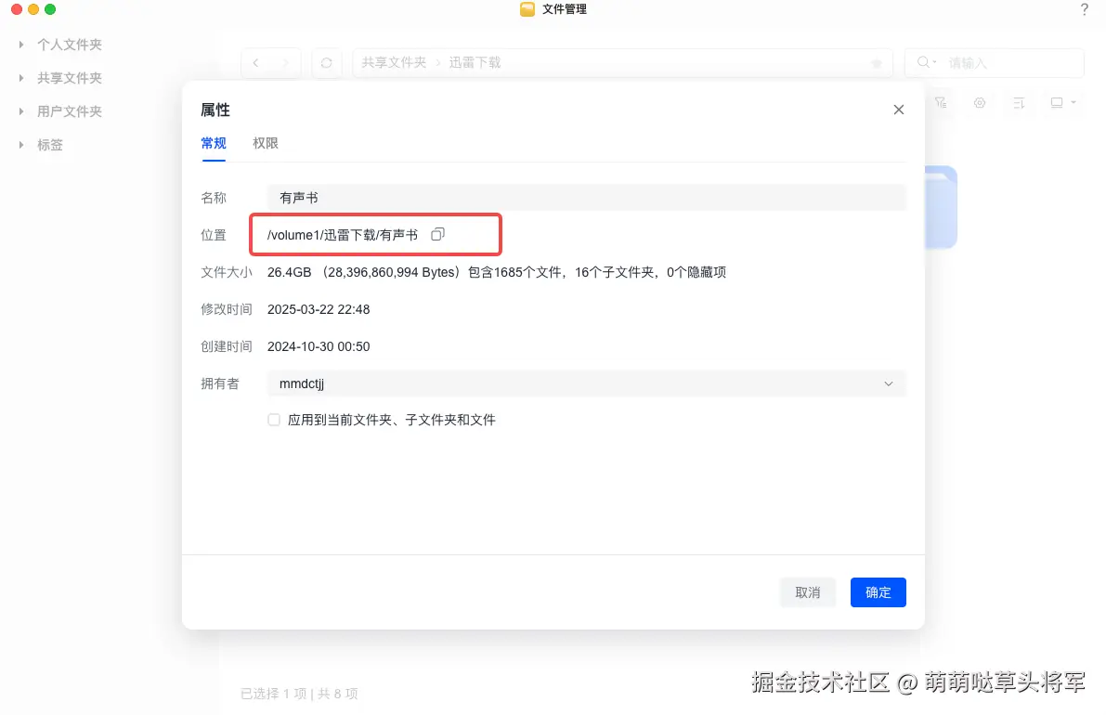Click the back navigation arrow
The height and width of the screenshot is (715, 1106).
tap(255, 62)
